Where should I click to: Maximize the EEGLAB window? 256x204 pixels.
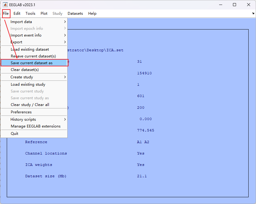234,5
